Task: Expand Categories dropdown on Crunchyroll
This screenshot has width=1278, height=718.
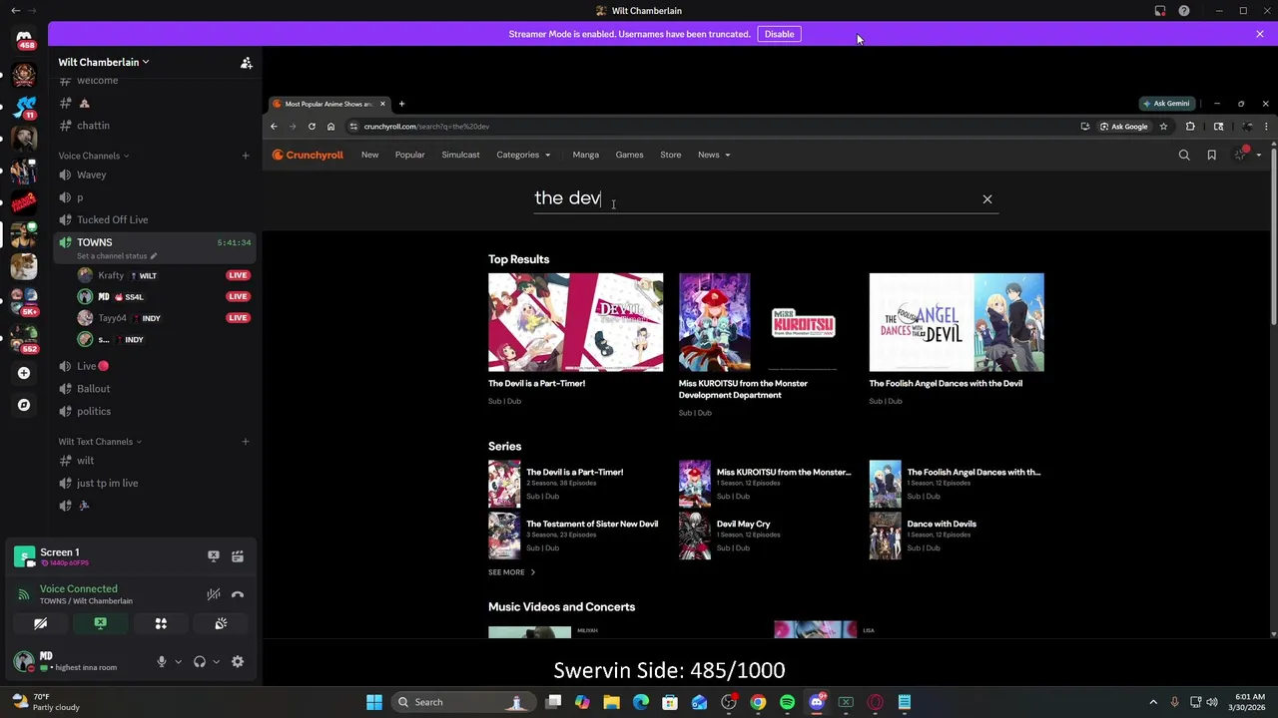Action: [x=523, y=155]
